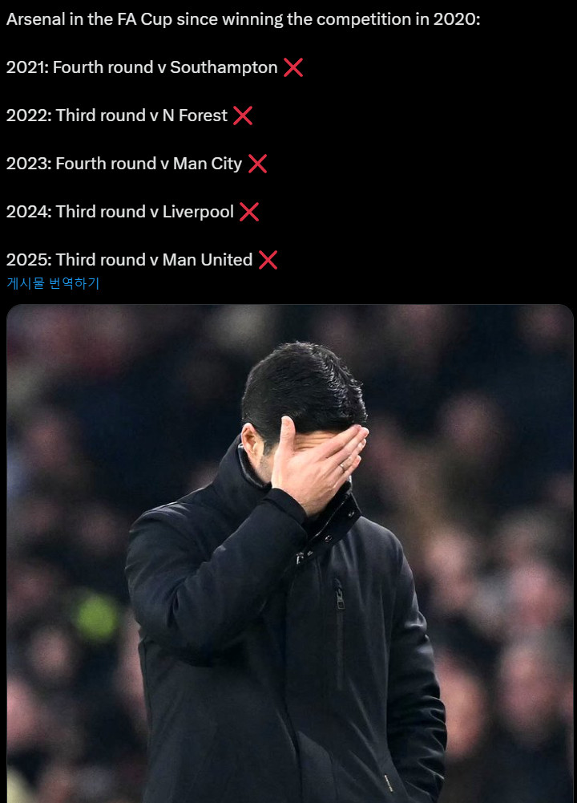Click the 게시물 번역하기 translate link
The width and height of the screenshot is (577, 803).
coord(53,283)
